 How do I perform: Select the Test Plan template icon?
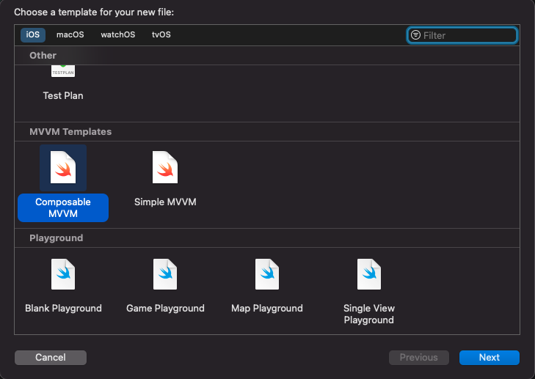(63, 71)
